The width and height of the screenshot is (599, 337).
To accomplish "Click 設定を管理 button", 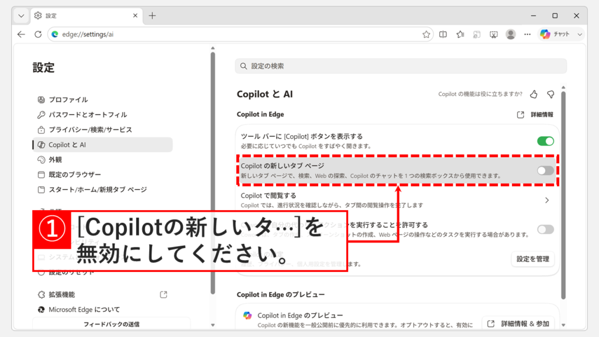I will 532,259.
